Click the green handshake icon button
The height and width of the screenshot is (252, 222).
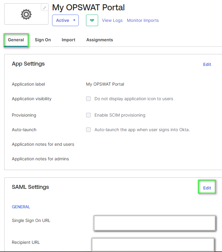(x=92, y=20)
